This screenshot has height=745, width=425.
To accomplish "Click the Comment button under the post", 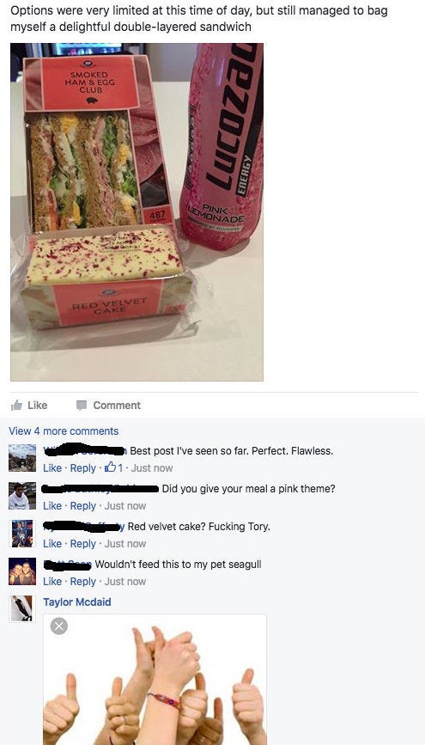I will click(109, 406).
